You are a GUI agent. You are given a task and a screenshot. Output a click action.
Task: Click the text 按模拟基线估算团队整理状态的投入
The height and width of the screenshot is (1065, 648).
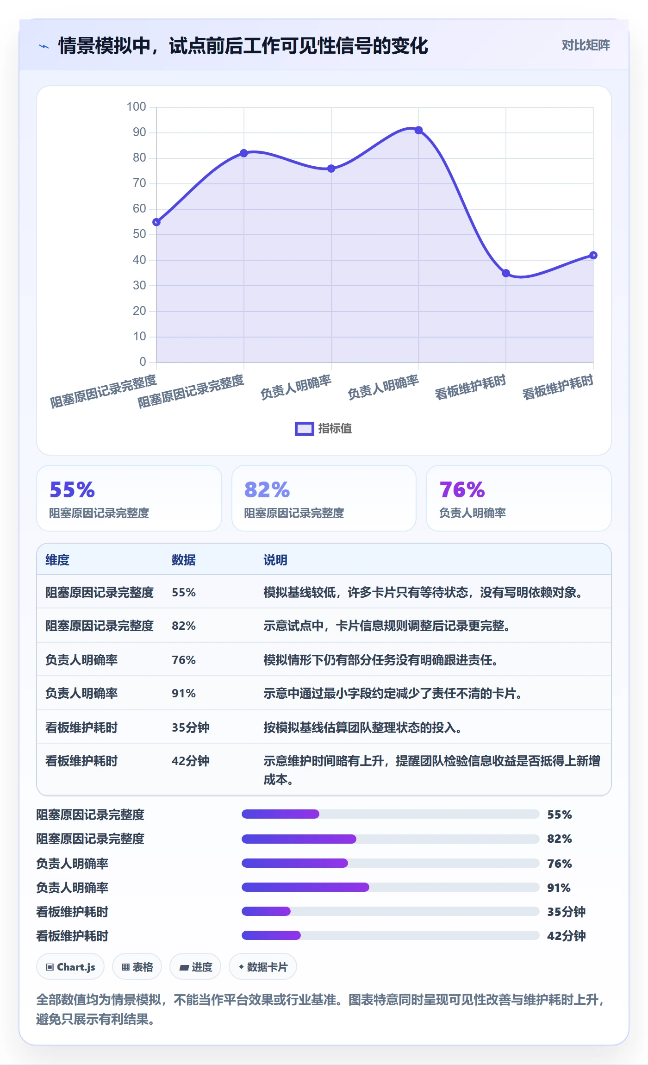coord(362,727)
